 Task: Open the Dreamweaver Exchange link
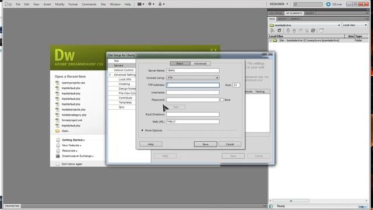pyautogui.click(x=78, y=156)
